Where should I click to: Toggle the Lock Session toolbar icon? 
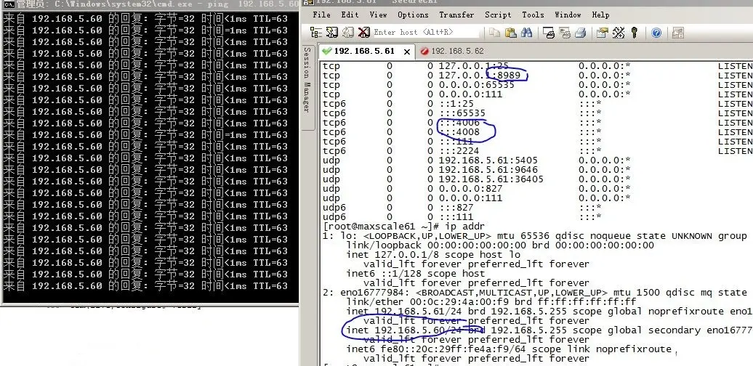pyautogui.click(x=678, y=33)
